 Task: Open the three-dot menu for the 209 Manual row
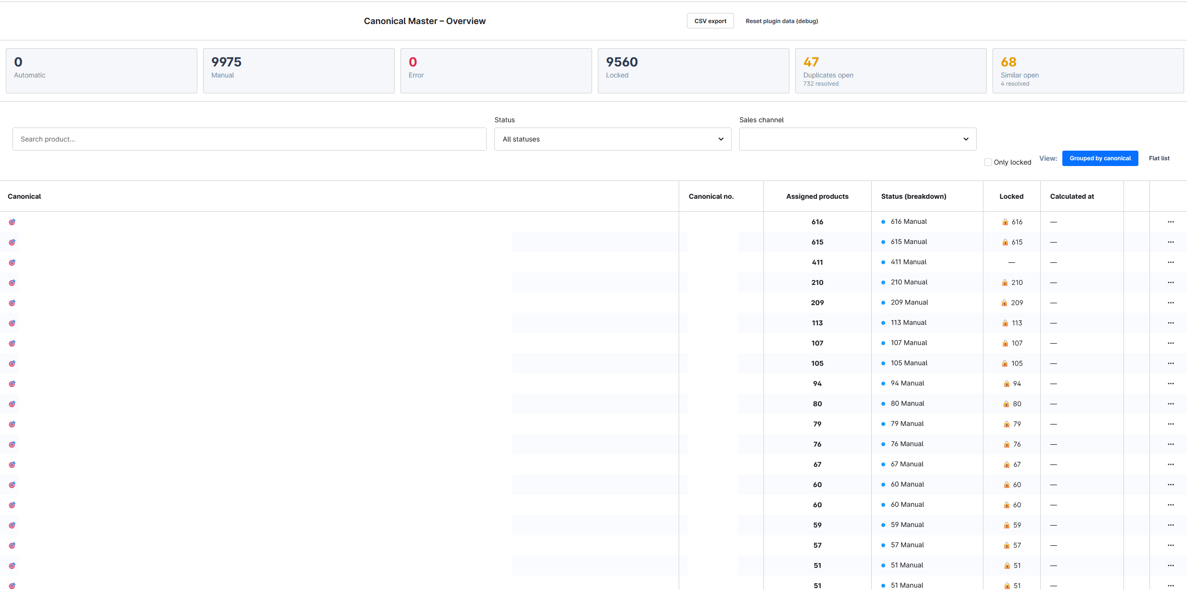[1171, 303]
